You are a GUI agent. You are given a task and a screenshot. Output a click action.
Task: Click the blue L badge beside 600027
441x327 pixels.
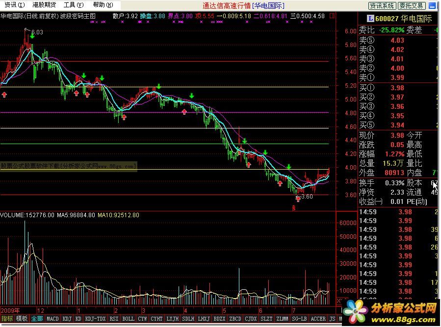pyautogui.click(x=370, y=19)
